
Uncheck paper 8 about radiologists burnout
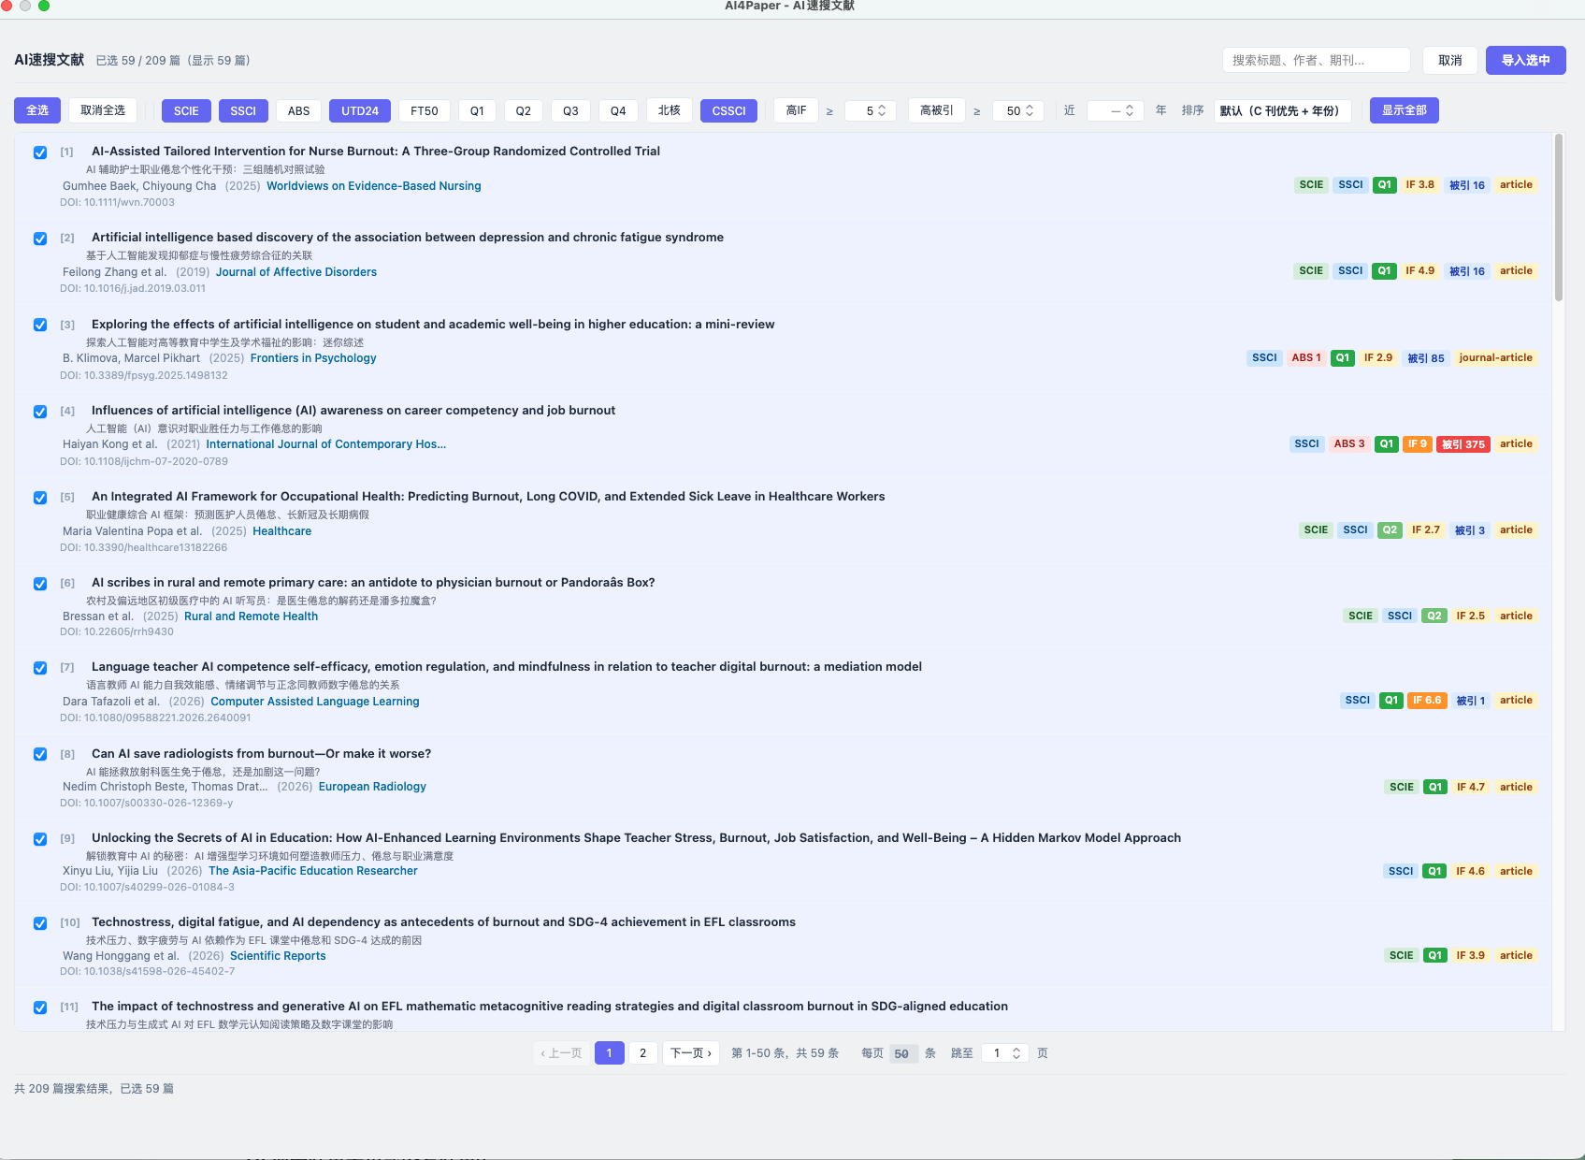40,754
